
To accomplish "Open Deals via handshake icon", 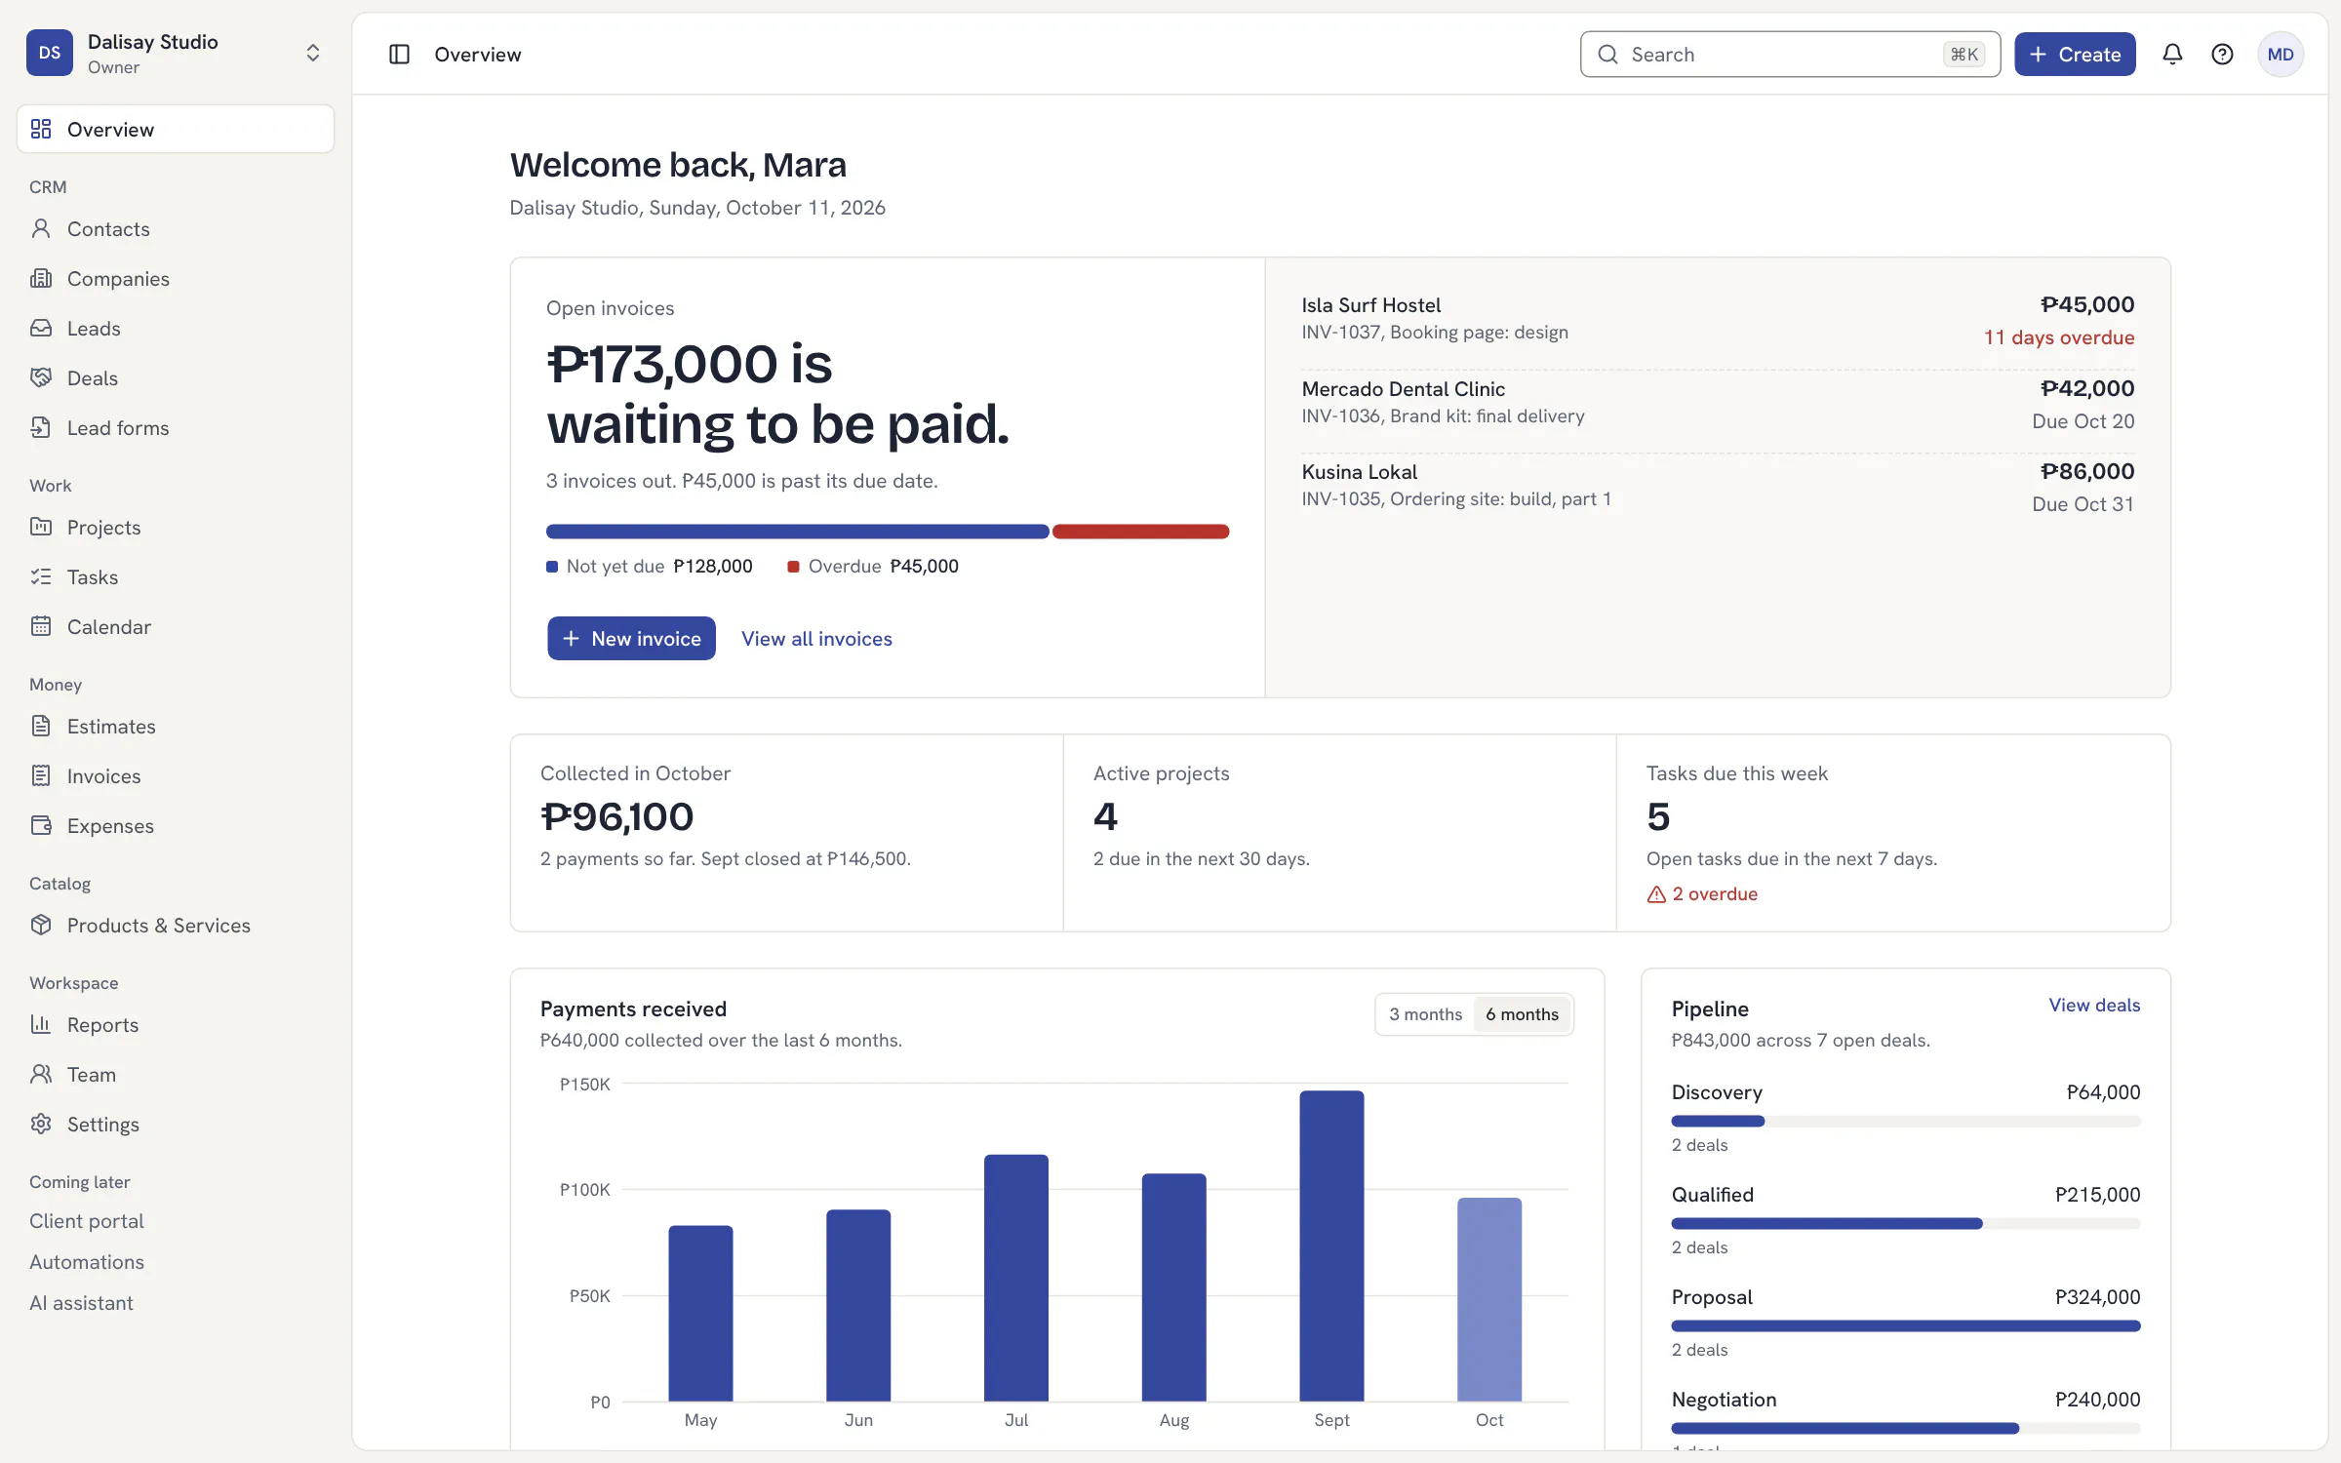I will click(x=41, y=377).
